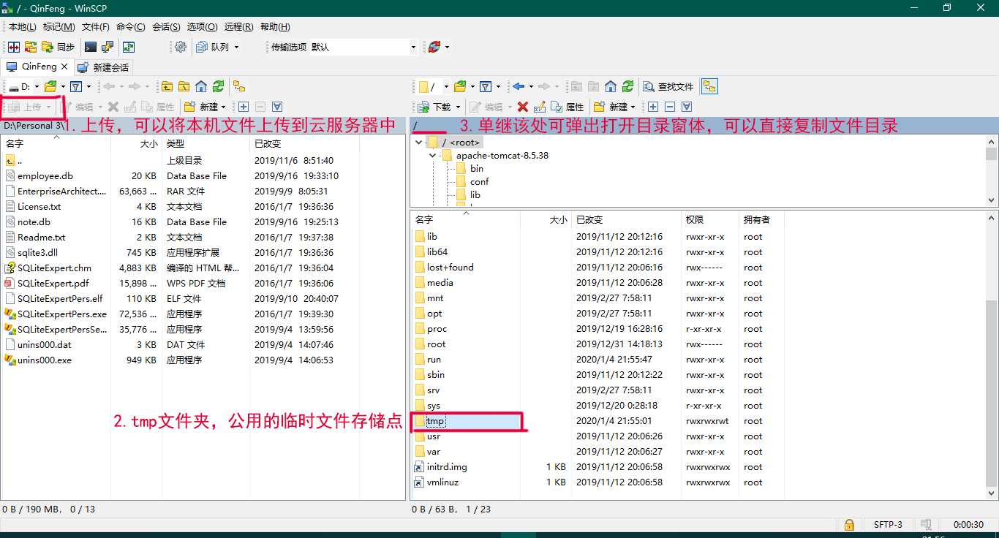Click remote 新建 new button

click(x=614, y=107)
